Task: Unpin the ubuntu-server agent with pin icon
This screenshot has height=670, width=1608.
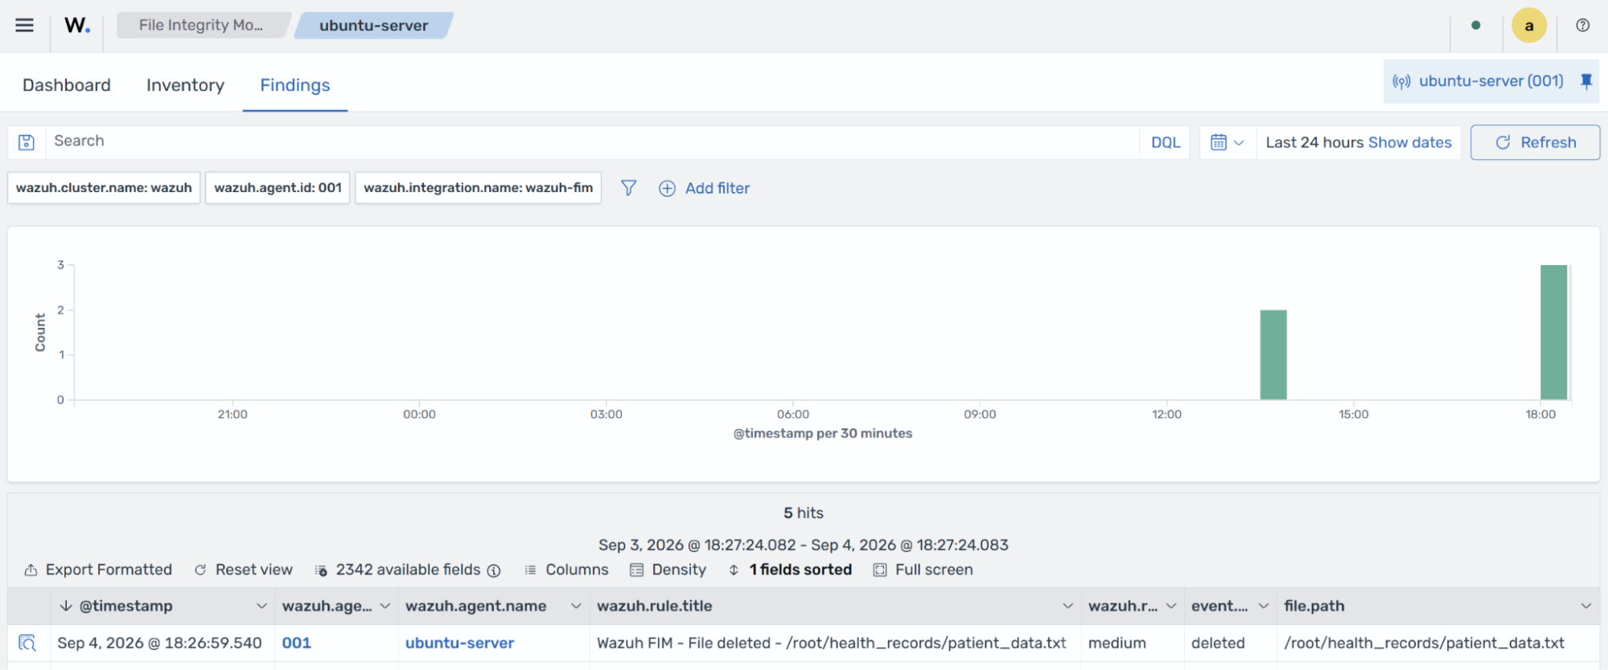Action: click(1585, 81)
